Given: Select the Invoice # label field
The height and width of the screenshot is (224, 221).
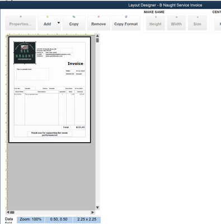Looking at the screenshot, I should coord(70,74).
